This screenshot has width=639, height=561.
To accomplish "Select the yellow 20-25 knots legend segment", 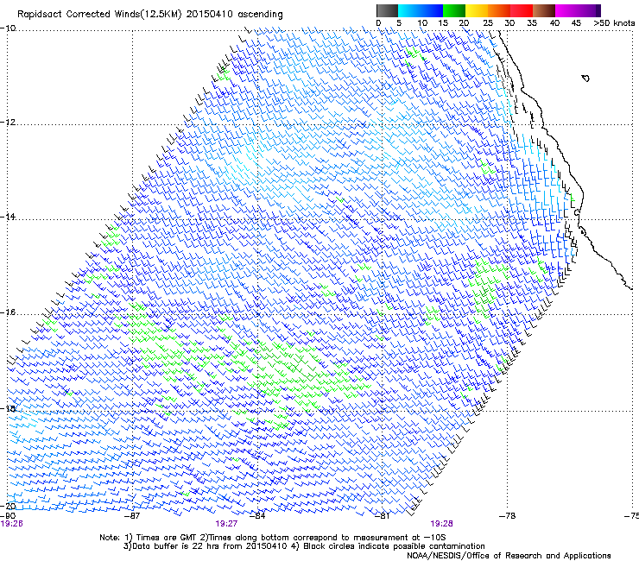I will [x=477, y=10].
